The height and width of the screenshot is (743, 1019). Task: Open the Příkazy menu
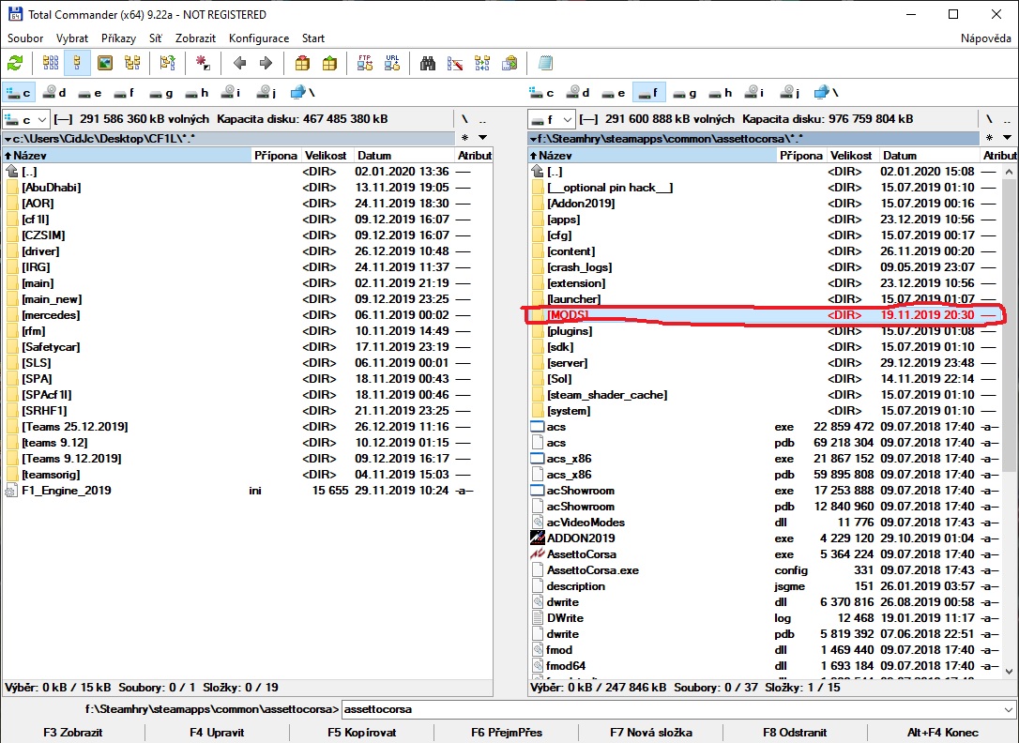click(x=119, y=38)
